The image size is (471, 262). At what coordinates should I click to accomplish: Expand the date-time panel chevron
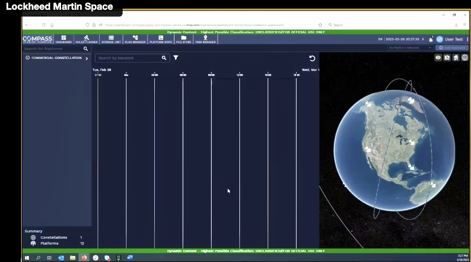click(x=423, y=39)
